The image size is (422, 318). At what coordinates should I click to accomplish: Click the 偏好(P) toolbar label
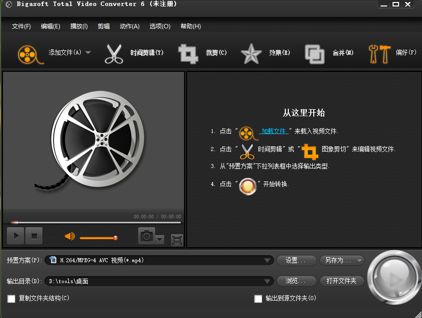click(x=406, y=52)
